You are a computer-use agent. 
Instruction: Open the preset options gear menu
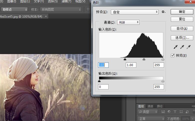(x=164, y=12)
